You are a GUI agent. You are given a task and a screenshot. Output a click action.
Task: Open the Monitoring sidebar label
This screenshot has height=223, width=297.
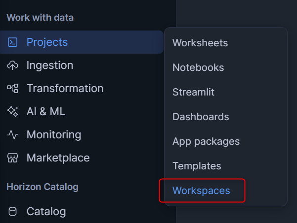pos(54,135)
